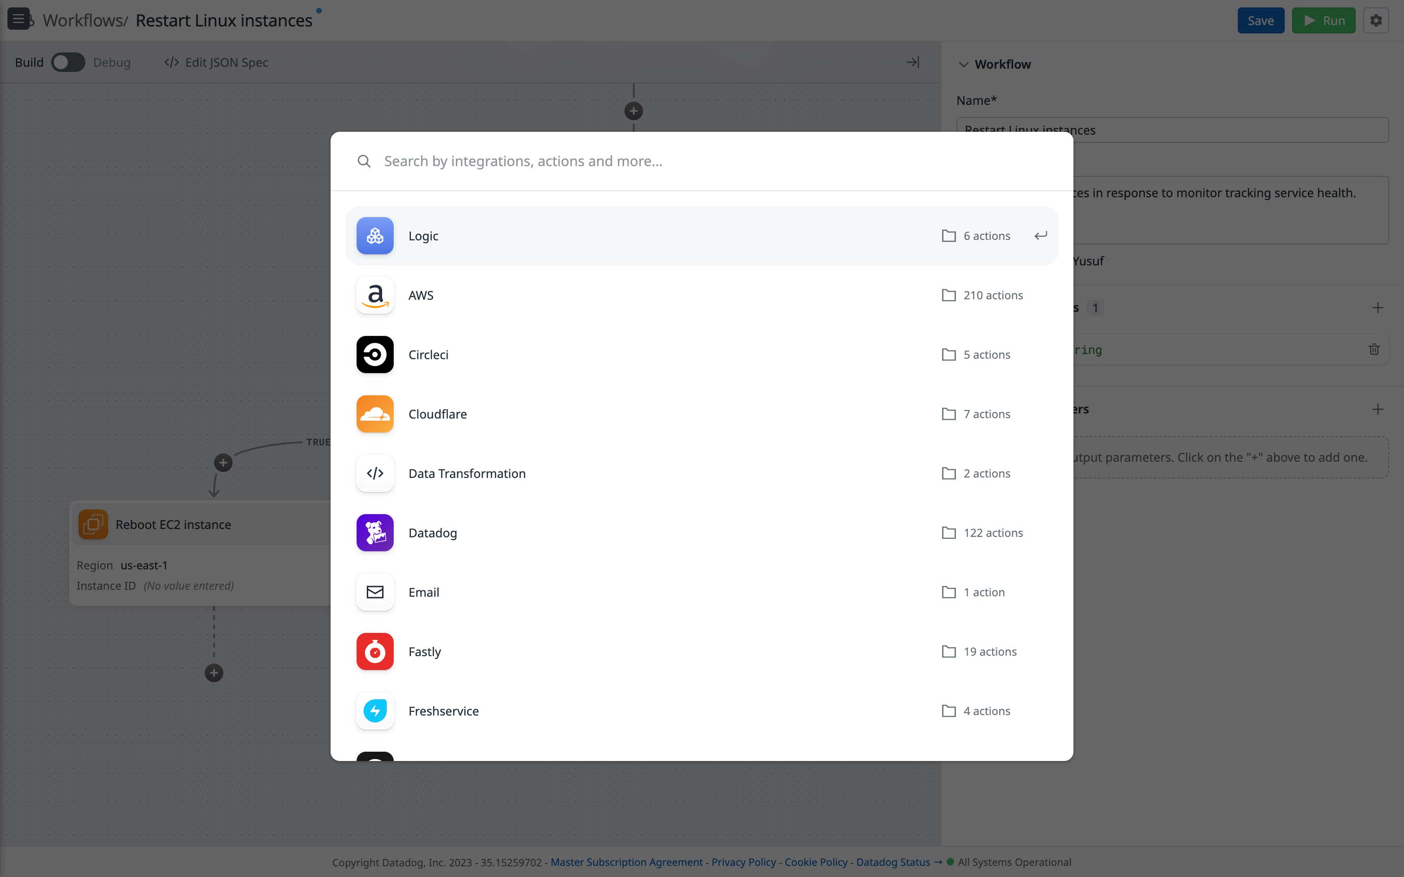Go to Workflows breadcrumb
The width and height of the screenshot is (1404, 877).
83,20
